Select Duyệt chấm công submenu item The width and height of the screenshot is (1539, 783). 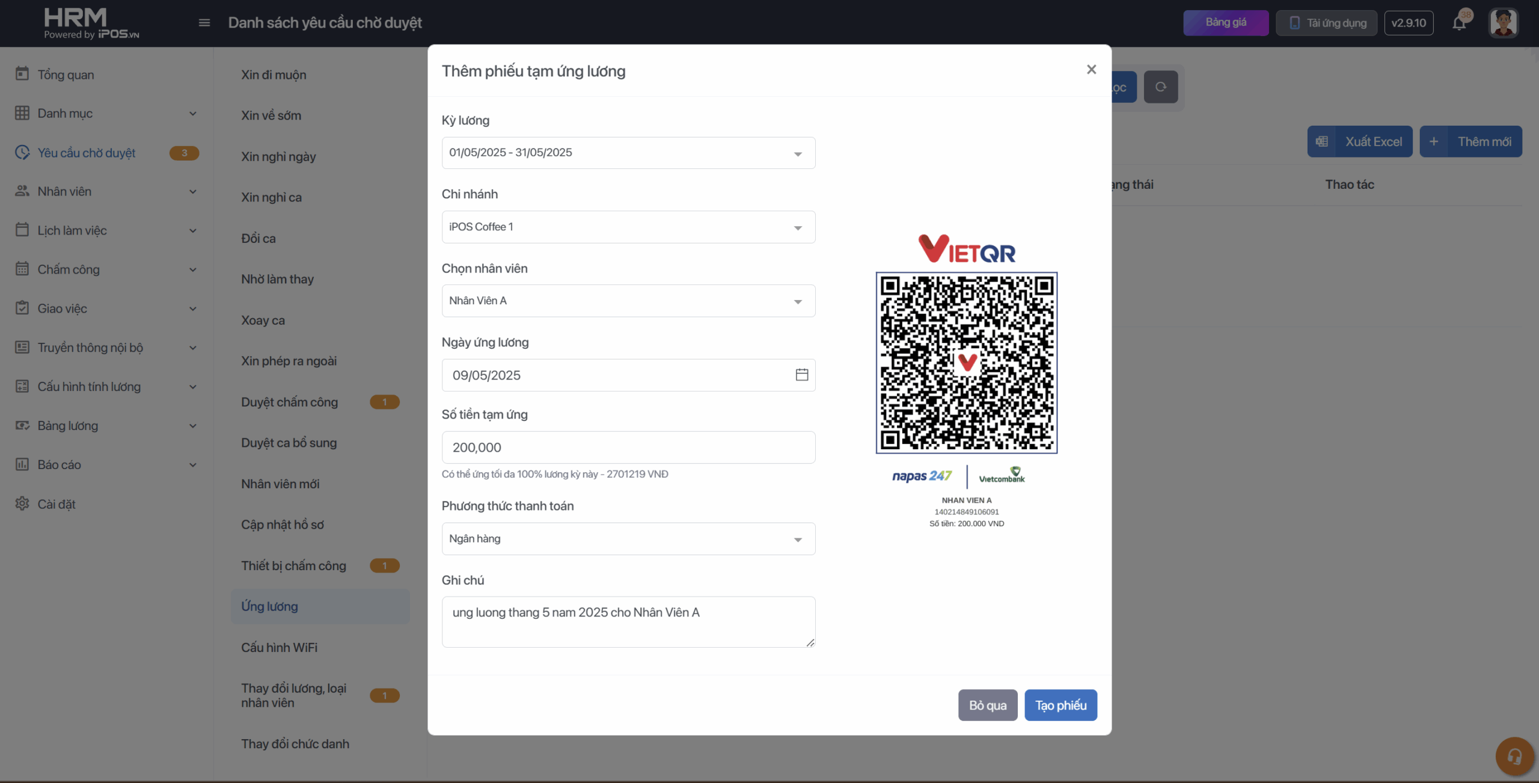[290, 402]
